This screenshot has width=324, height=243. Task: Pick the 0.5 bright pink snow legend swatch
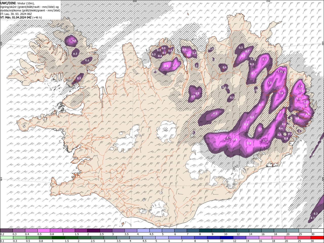(x=44, y=231)
